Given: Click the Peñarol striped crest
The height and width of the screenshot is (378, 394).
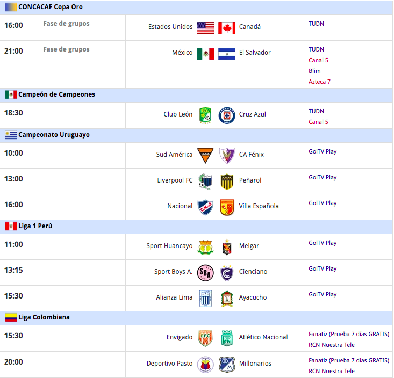Looking at the screenshot, I should coord(227,181).
